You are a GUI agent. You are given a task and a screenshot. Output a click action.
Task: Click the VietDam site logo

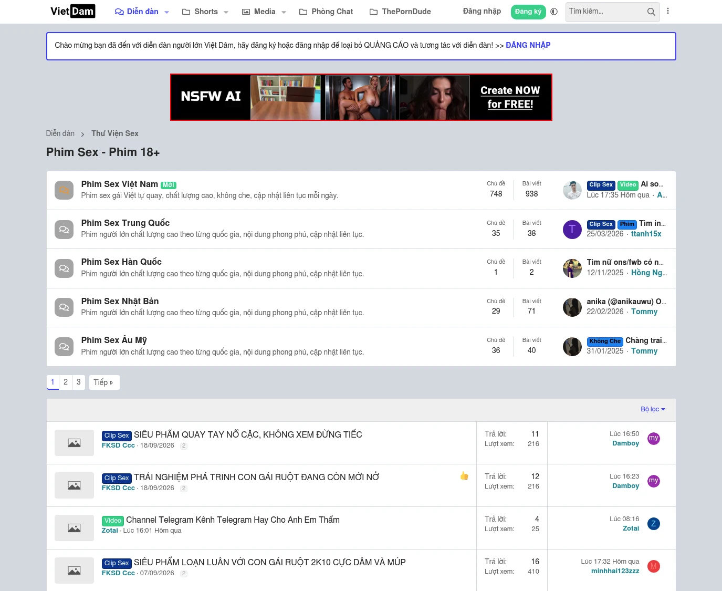[72, 11]
